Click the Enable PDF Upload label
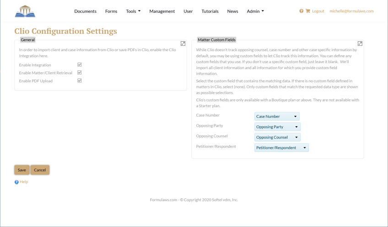The width and height of the screenshot is (388, 227). pyautogui.click(x=36, y=81)
